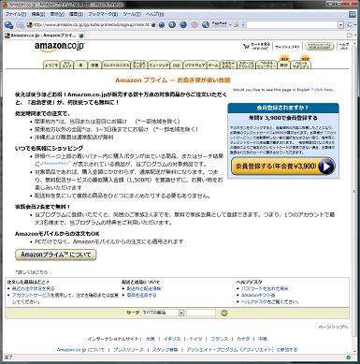
Task: Click the round Go button beside the Amazon search
Action: coord(223,313)
